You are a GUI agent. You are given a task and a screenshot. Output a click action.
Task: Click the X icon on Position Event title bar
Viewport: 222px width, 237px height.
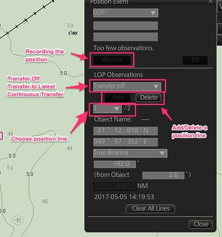(x=210, y=2)
